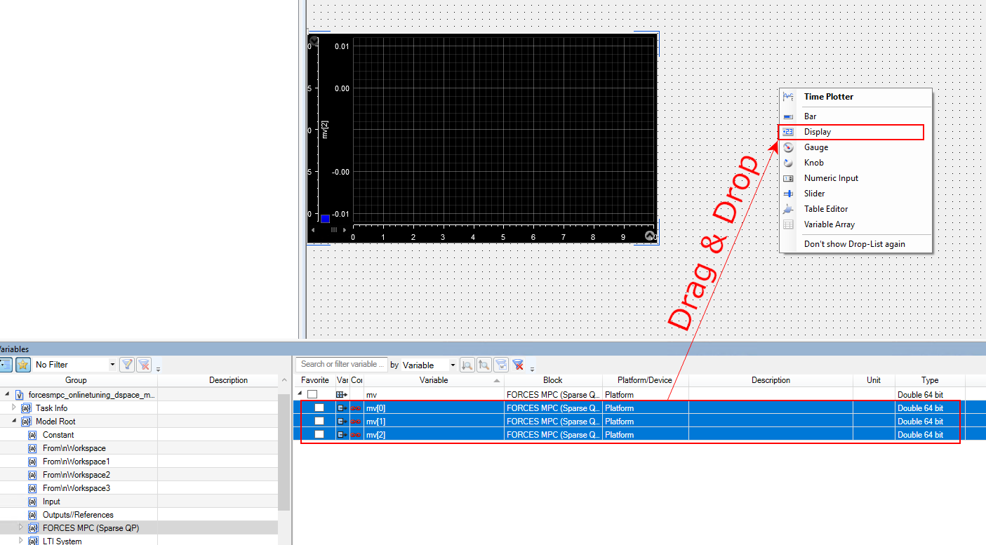
Task: Click the blue mv[2] signal color square
Action: pos(325,219)
